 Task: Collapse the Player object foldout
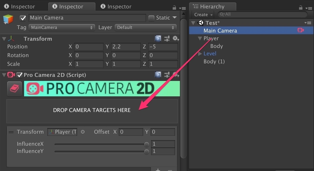pyautogui.click(x=200, y=38)
